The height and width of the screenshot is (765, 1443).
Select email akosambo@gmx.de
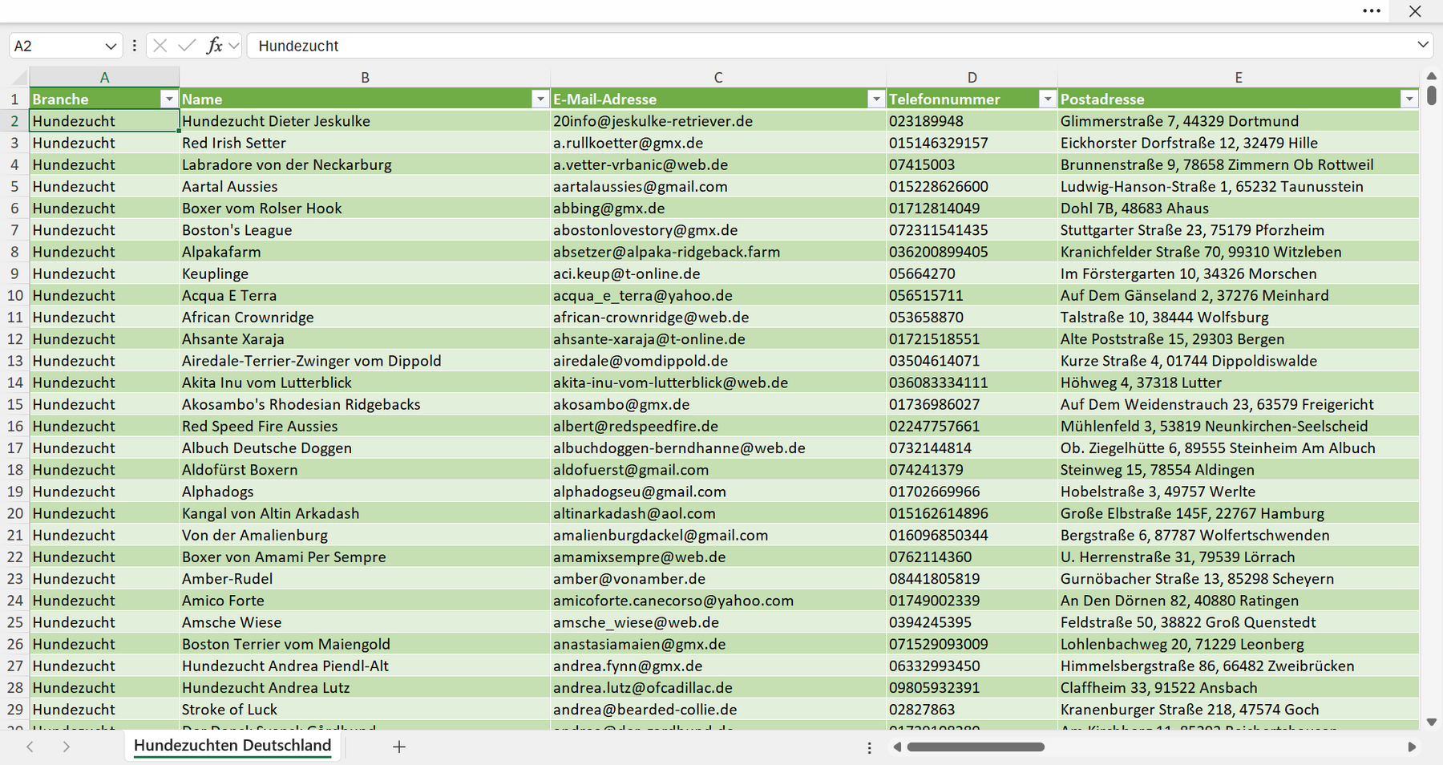pos(718,404)
